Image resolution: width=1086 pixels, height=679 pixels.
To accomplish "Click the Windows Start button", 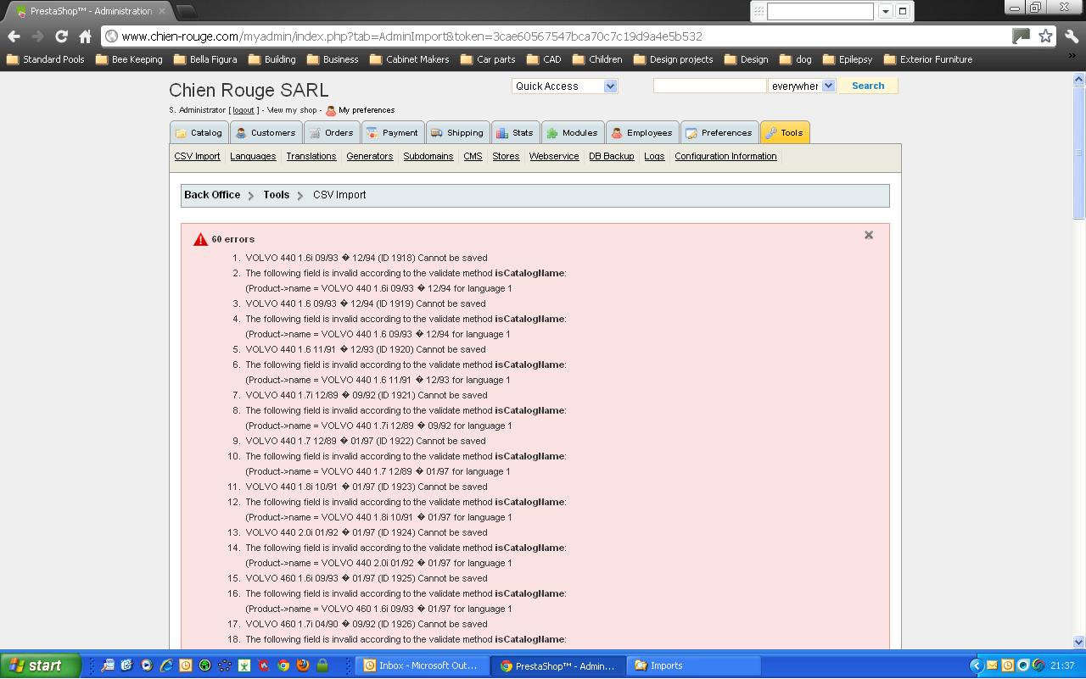I will click(x=41, y=665).
